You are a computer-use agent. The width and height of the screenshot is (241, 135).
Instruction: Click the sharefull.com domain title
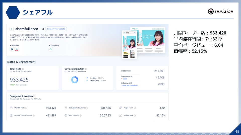tap(27, 29)
